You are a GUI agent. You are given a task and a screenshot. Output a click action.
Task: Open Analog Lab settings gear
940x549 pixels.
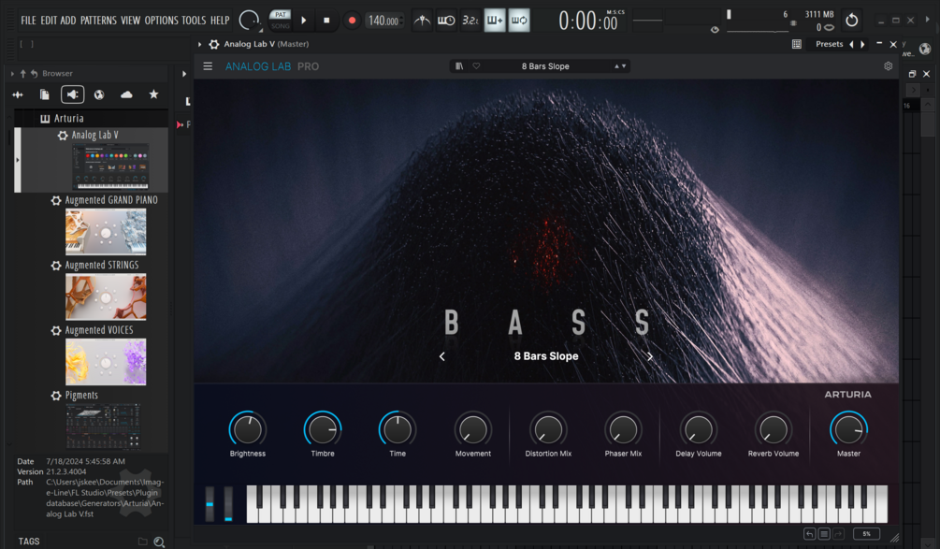coord(889,65)
